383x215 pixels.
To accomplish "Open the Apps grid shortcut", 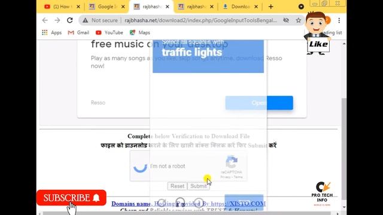I will click(51, 32).
